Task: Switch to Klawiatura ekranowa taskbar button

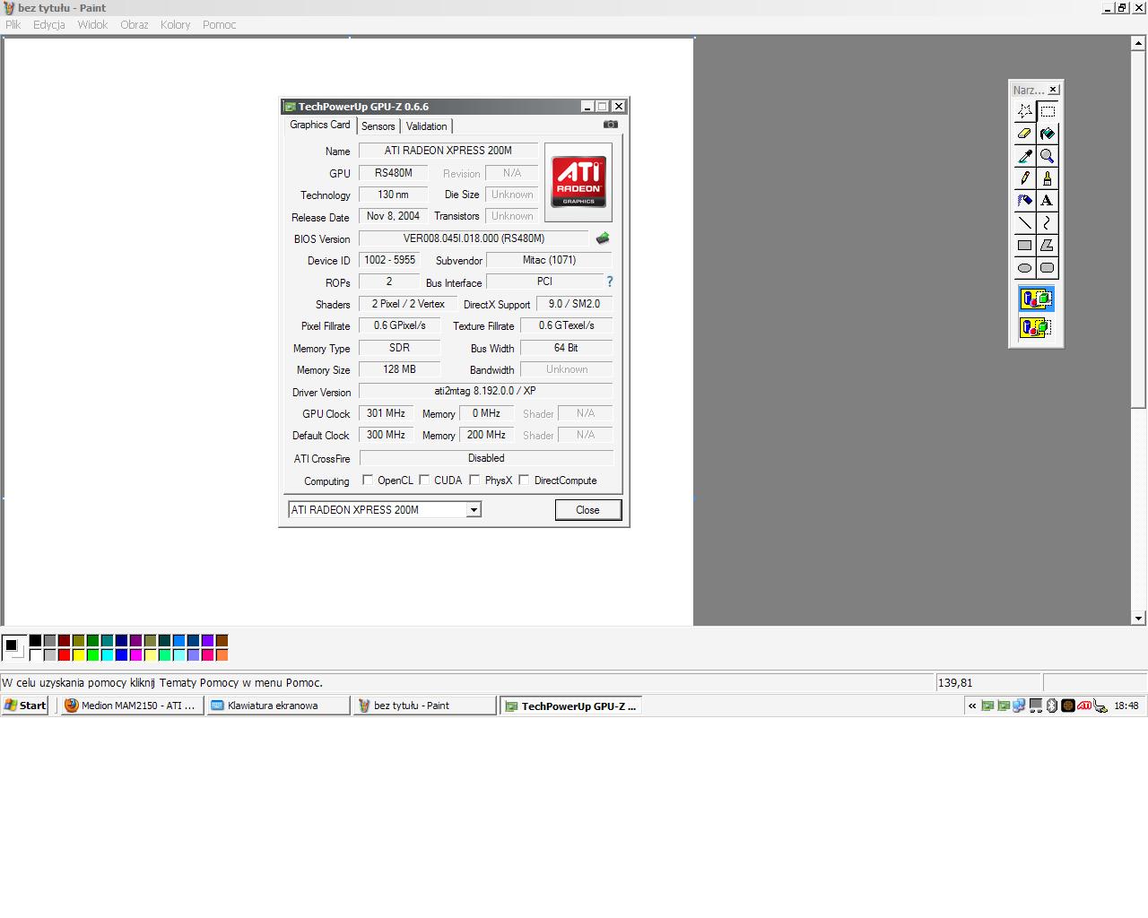Action: click(x=278, y=706)
